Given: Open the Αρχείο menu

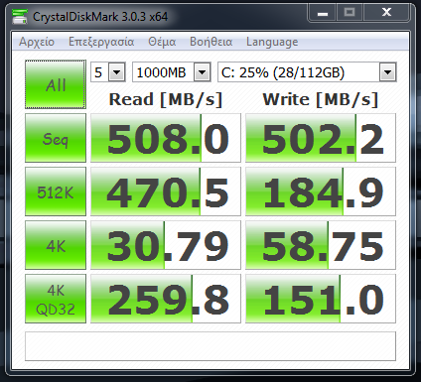Looking at the screenshot, I should pos(37,42).
